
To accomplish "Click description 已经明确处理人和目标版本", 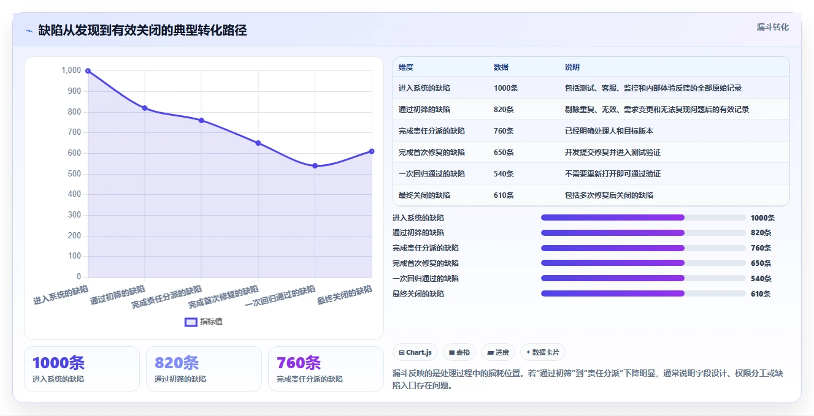I will click(609, 131).
